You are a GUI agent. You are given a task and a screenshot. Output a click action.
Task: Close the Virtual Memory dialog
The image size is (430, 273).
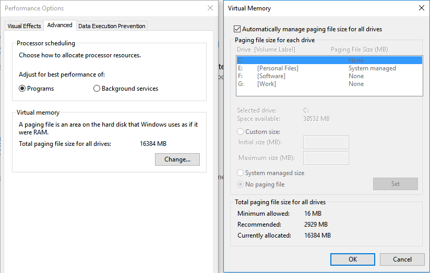coord(421,8)
